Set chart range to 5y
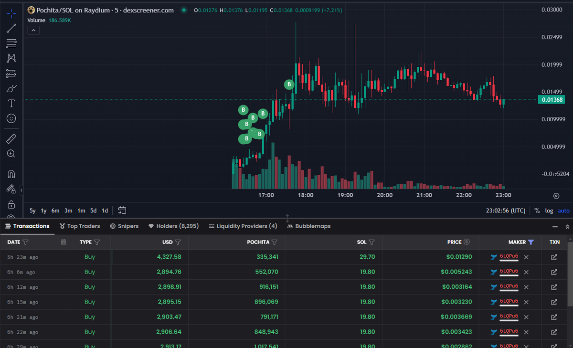This screenshot has width=573, height=348. click(32, 211)
